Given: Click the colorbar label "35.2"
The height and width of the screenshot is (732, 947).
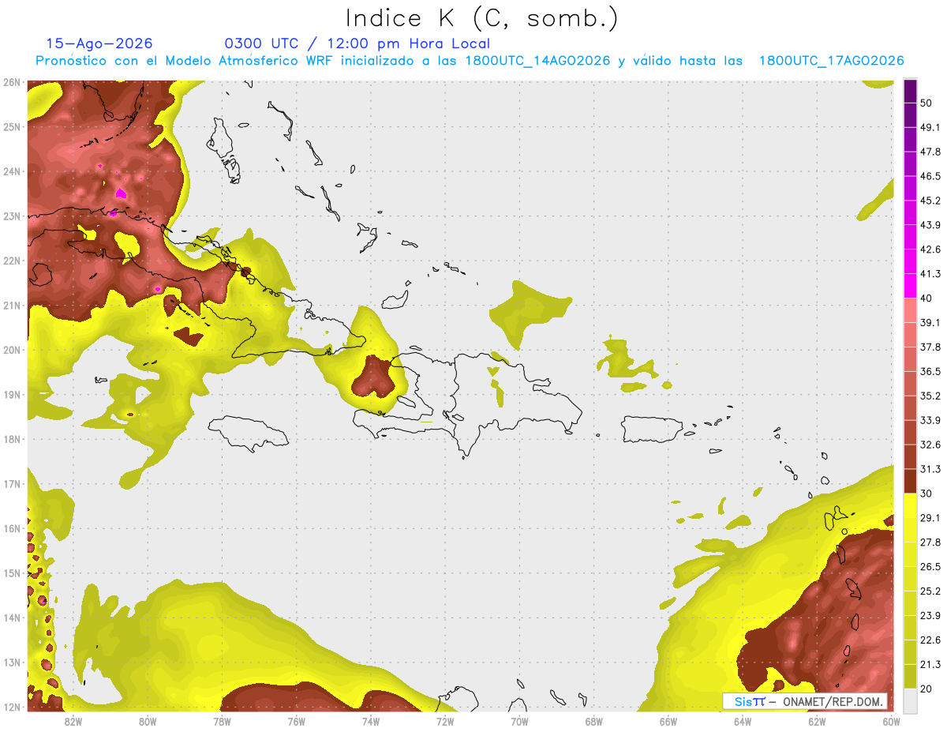Looking at the screenshot, I should (930, 396).
